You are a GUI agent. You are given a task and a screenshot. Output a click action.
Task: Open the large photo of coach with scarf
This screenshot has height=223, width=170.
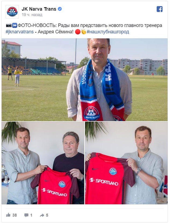[x=85, y=80]
